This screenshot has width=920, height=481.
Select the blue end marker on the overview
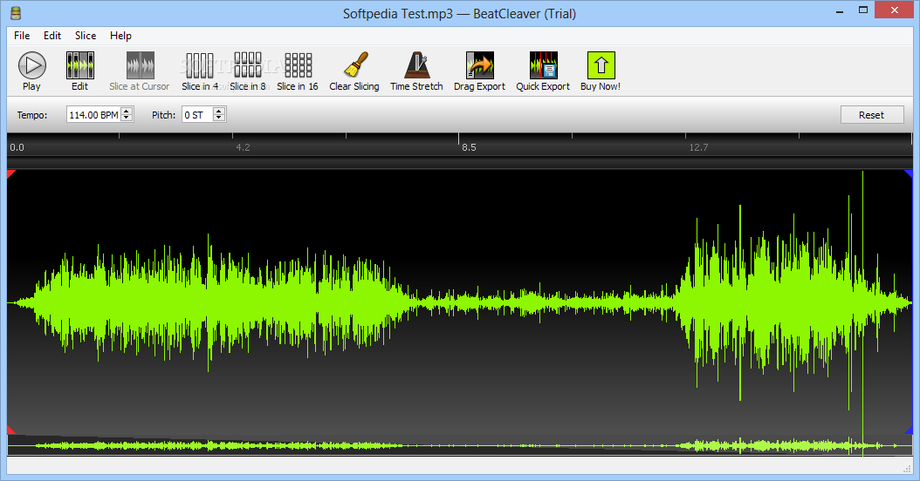coord(909,430)
